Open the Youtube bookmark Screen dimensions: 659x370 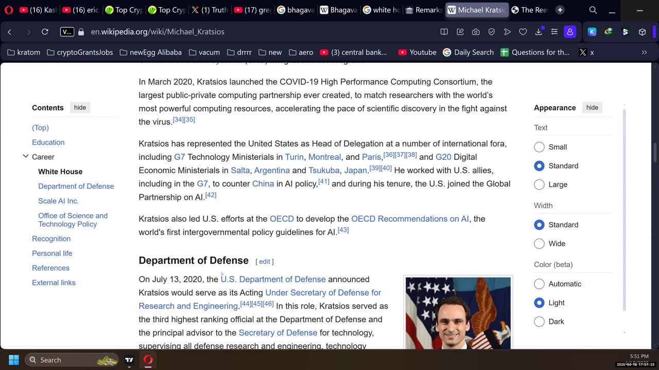point(417,52)
